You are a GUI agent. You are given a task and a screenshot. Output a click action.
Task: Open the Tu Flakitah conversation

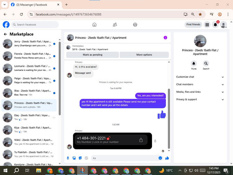(29, 154)
